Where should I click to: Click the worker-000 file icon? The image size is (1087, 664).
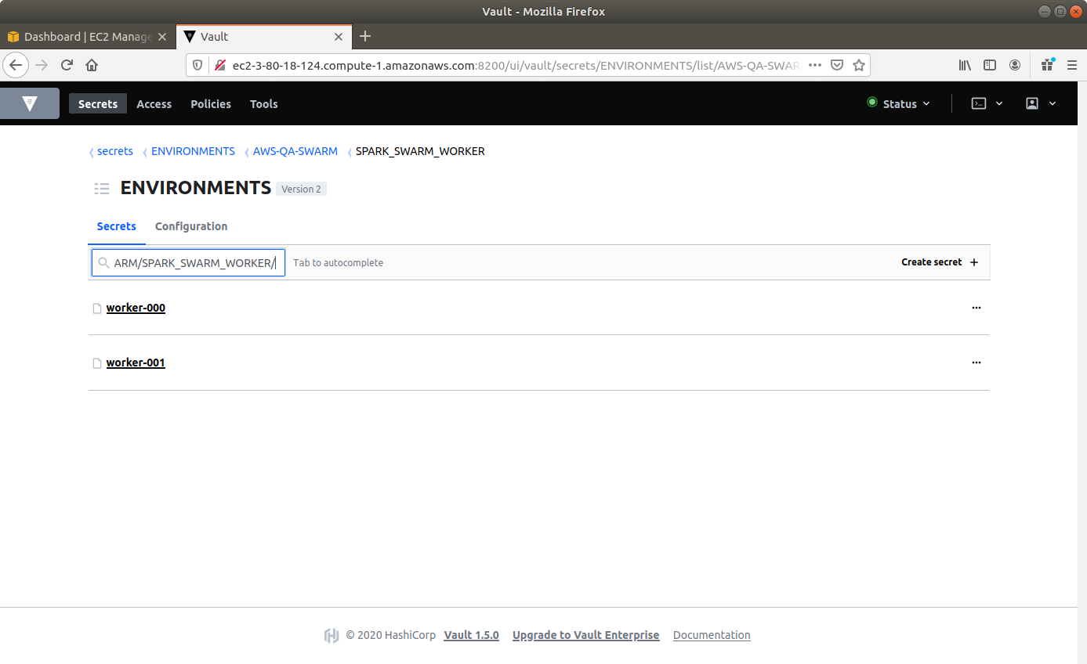point(97,309)
